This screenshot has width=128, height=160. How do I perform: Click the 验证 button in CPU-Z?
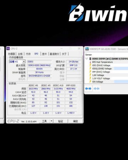pos(60,121)
